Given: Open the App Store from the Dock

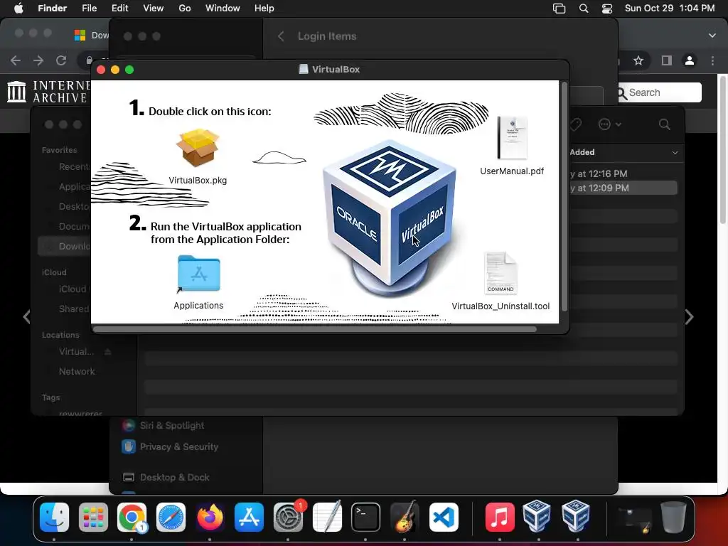Looking at the screenshot, I should (249, 517).
